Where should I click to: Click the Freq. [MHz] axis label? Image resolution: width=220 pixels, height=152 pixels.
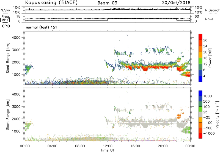[5, 18]
